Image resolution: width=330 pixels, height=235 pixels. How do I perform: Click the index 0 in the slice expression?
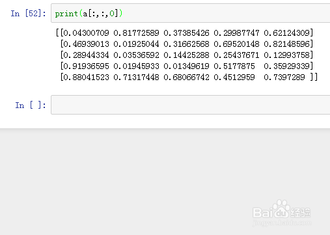112,14
